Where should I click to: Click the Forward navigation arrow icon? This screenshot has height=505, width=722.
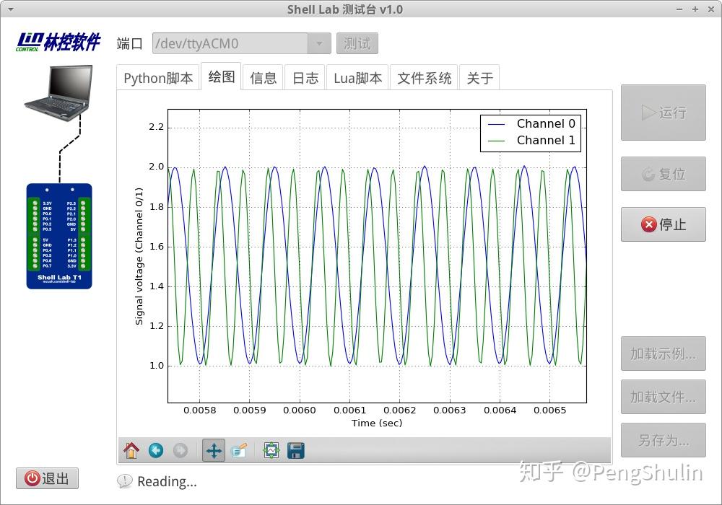(x=180, y=450)
